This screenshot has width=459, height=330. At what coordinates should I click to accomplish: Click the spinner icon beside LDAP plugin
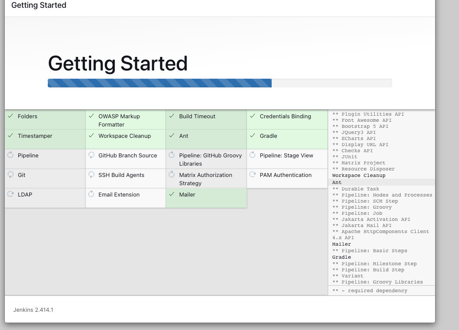tap(10, 194)
